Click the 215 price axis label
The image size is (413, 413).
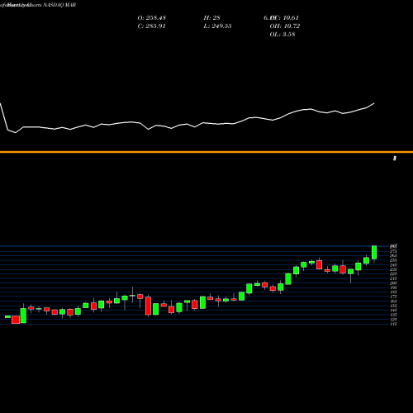[x=394, y=278]
